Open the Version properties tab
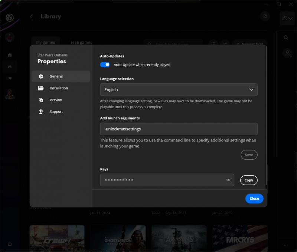The image size is (297, 252). pyautogui.click(x=61, y=100)
